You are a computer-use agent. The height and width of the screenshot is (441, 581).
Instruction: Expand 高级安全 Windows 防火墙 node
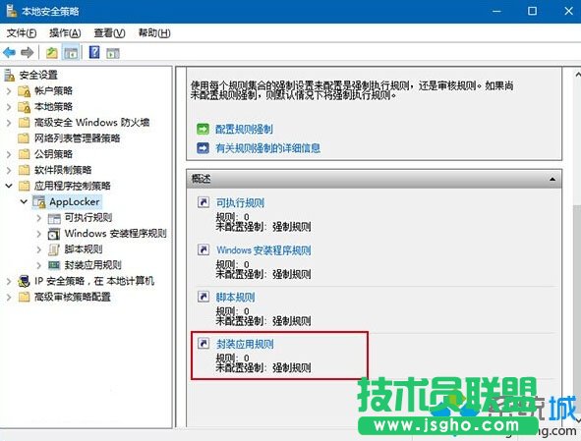point(9,123)
